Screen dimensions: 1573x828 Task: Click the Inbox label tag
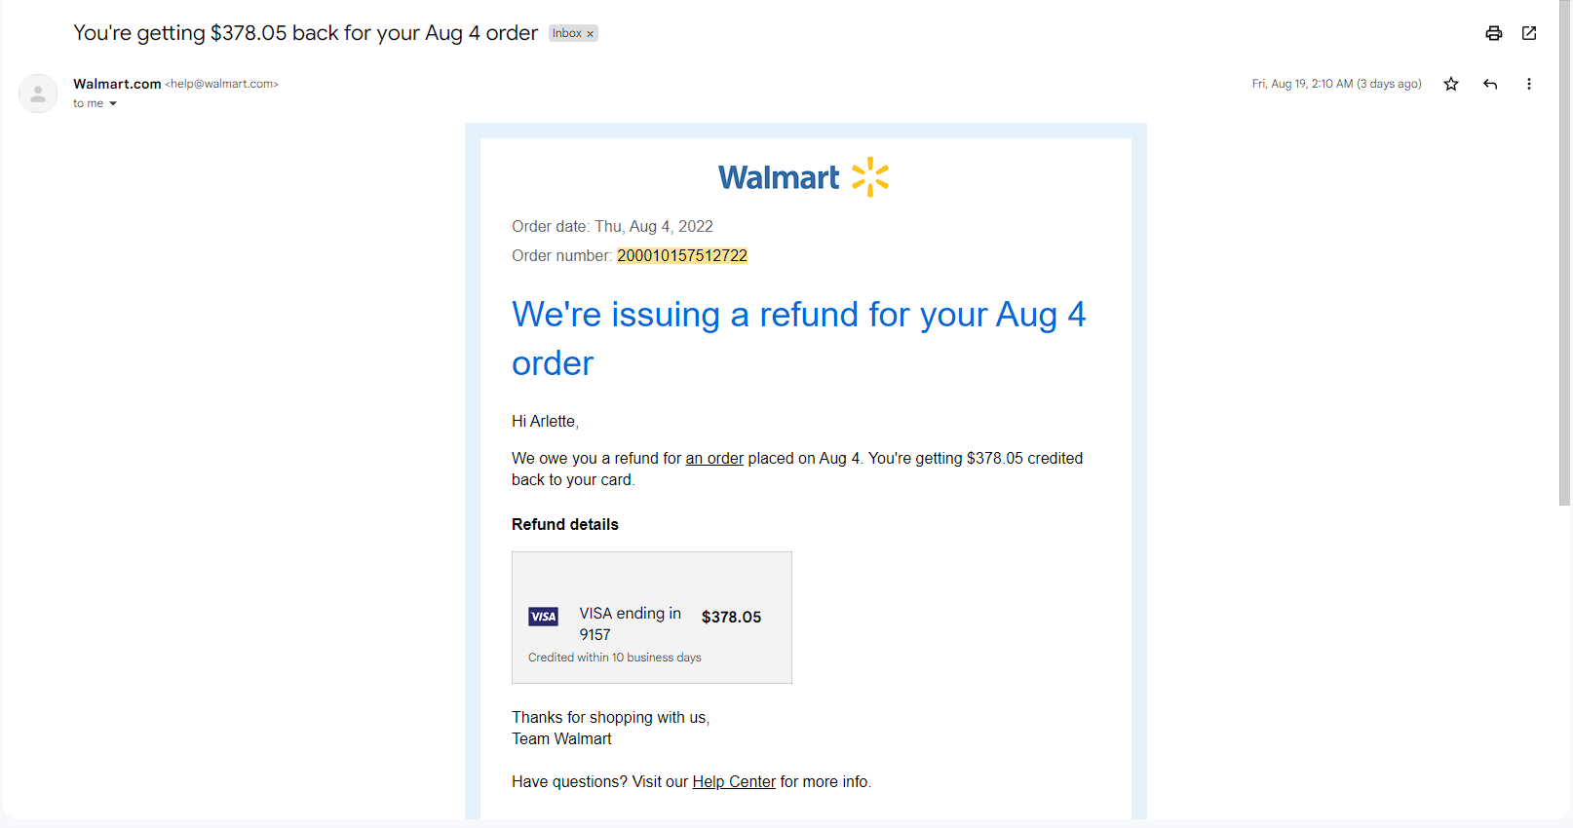(566, 33)
